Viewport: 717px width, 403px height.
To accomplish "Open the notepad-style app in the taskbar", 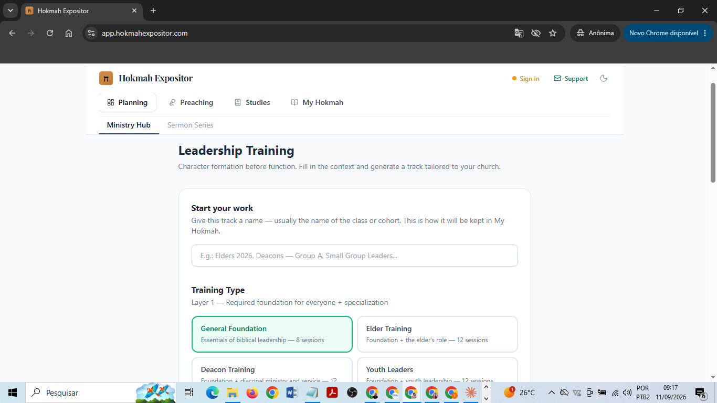I will coord(312,393).
